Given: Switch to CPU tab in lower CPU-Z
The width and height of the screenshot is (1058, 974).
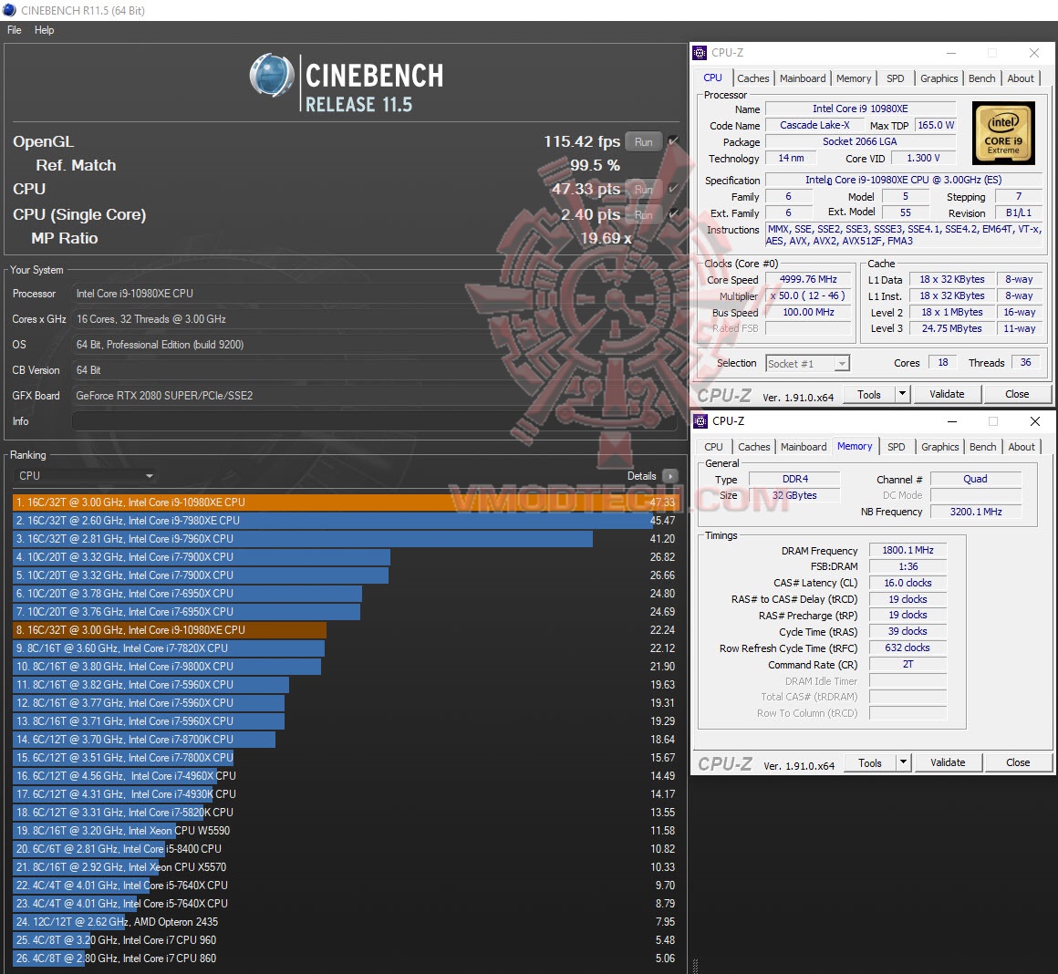Looking at the screenshot, I should tap(713, 447).
